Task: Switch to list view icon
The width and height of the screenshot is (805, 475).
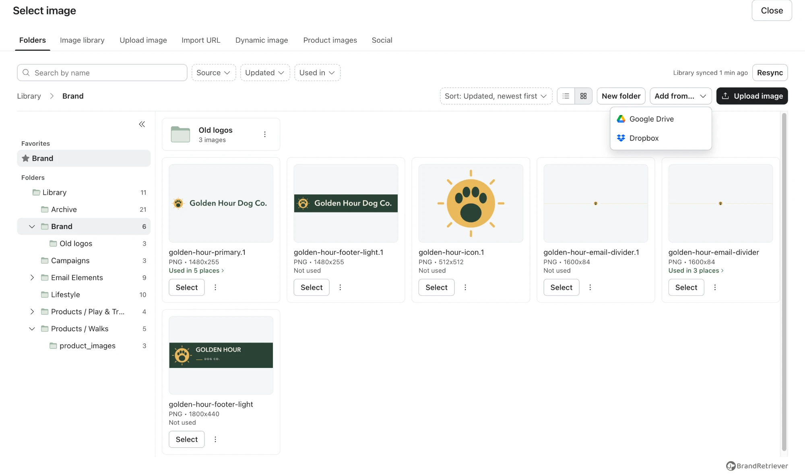Action: [566, 96]
